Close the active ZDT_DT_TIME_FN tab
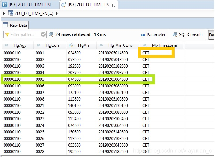Screen dimensions: 215x157 [114, 5]
